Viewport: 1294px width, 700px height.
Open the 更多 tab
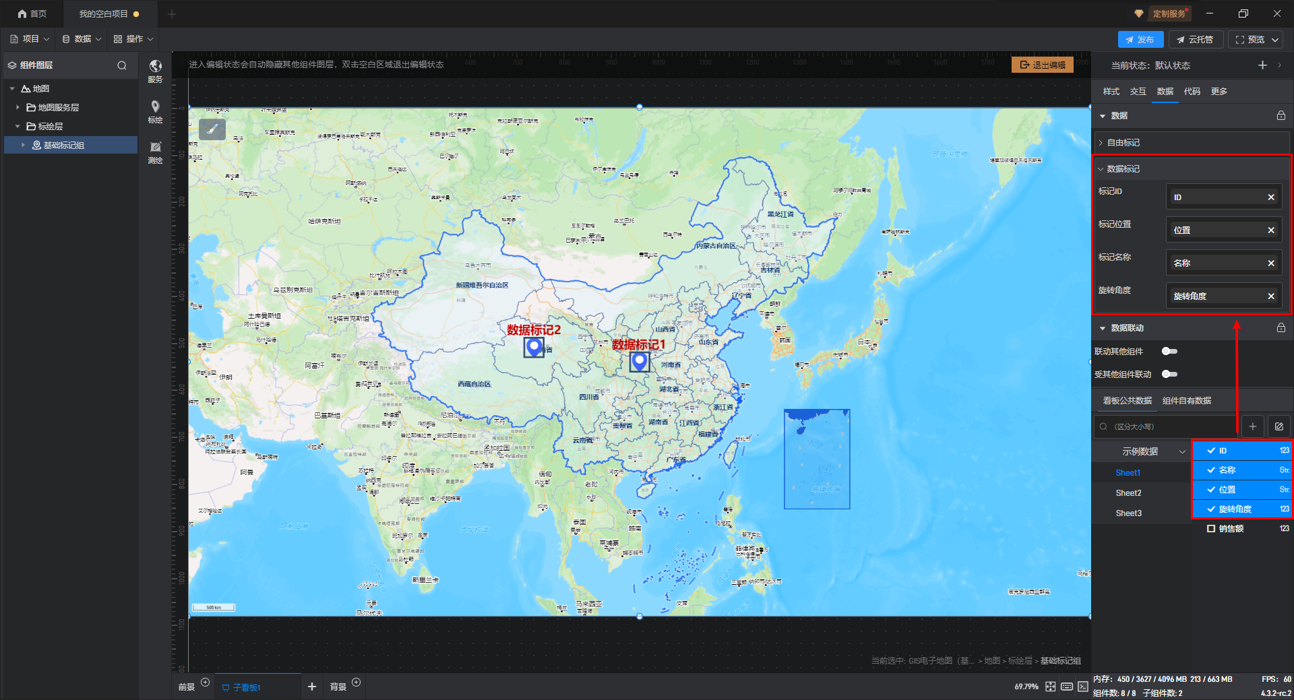click(1219, 92)
